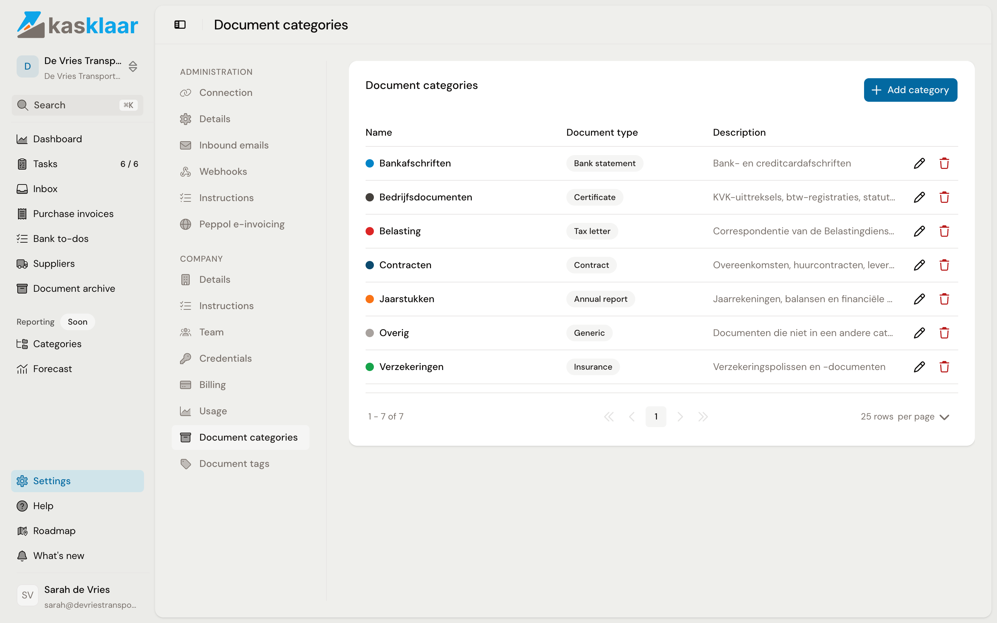Jump to the last page
Image resolution: width=997 pixels, height=623 pixels.
pos(703,417)
